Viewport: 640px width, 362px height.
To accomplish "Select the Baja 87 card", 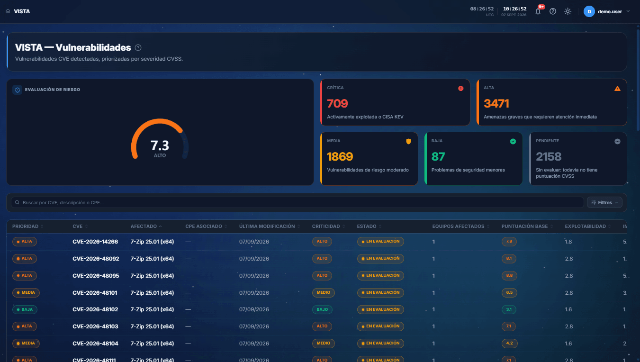I will pyautogui.click(x=474, y=158).
